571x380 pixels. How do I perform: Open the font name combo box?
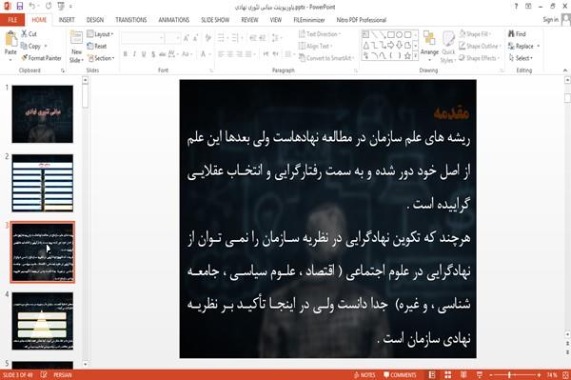(142, 38)
